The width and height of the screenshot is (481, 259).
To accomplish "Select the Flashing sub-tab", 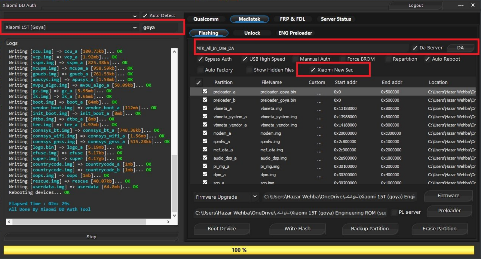I will pos(209,33).
